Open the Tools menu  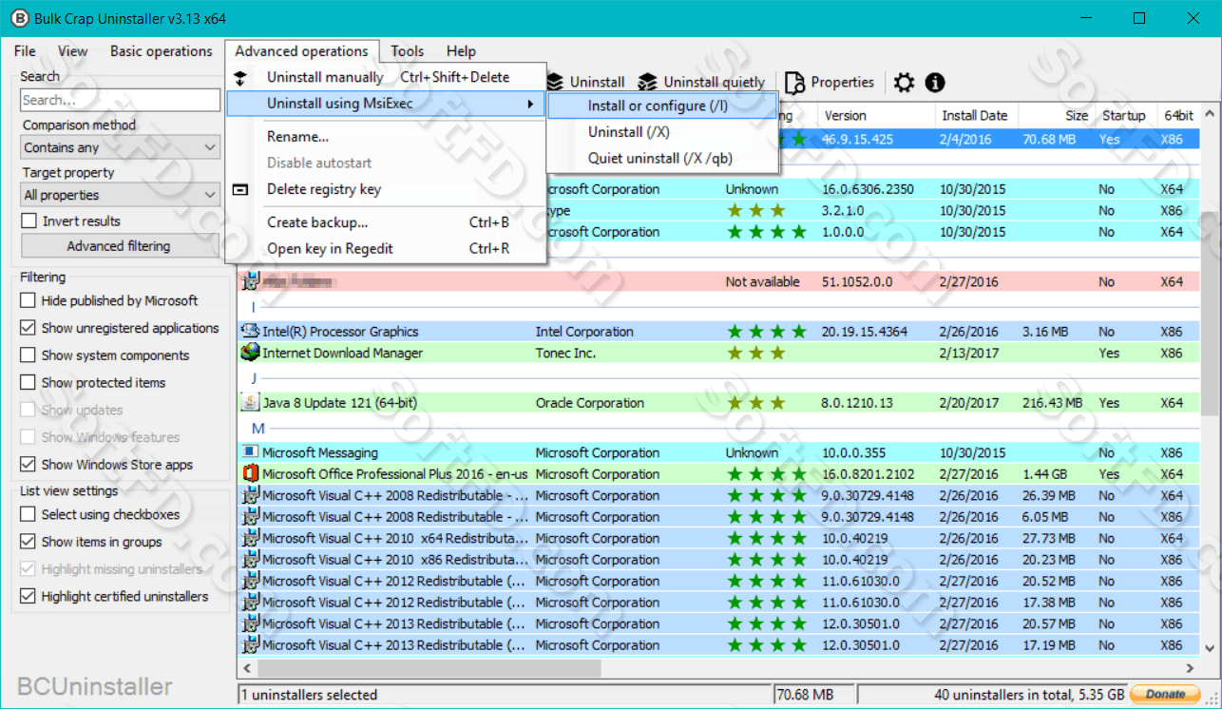408,51
